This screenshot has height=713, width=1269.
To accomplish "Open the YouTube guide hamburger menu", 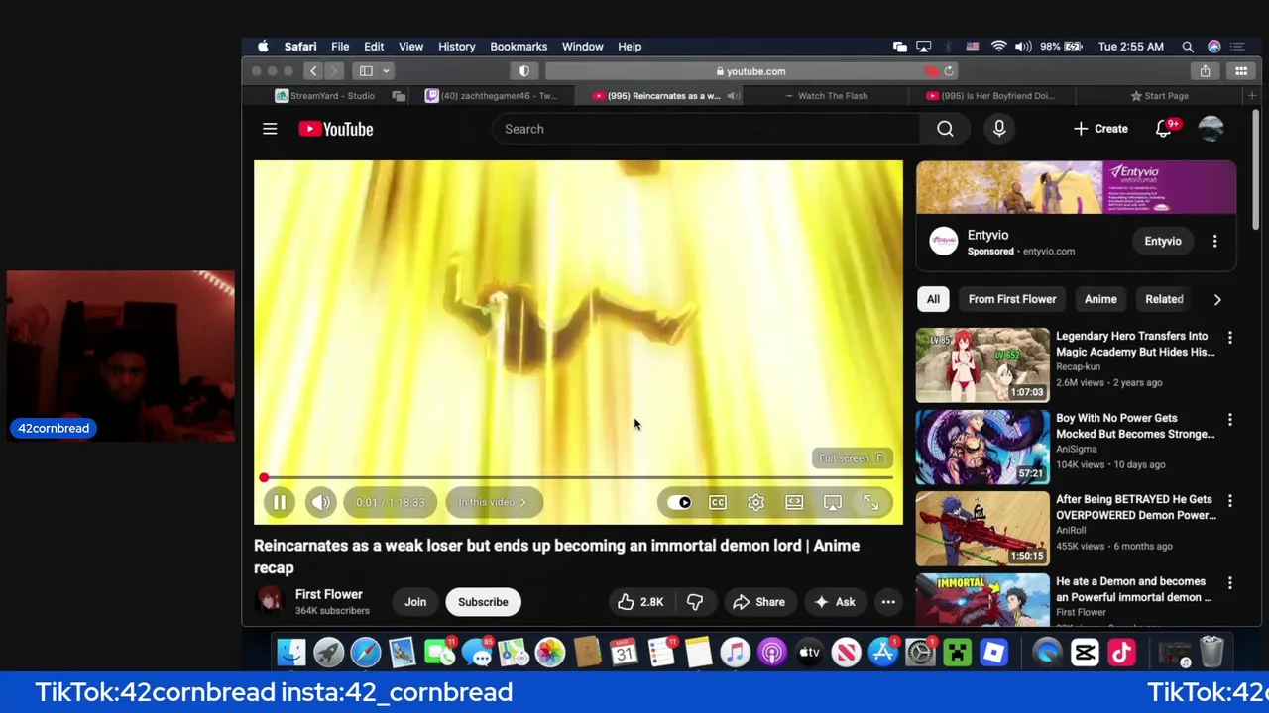I will 270,129.
